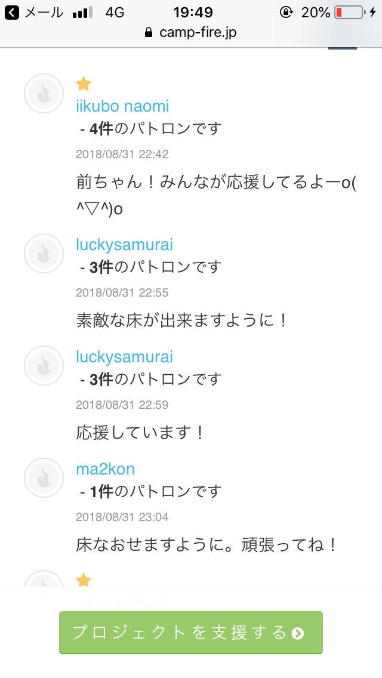Tap the comment 床なおせますように。頑張ってね！
The width and height of the screenshot is (382, 678).
(x=207, y=544)
